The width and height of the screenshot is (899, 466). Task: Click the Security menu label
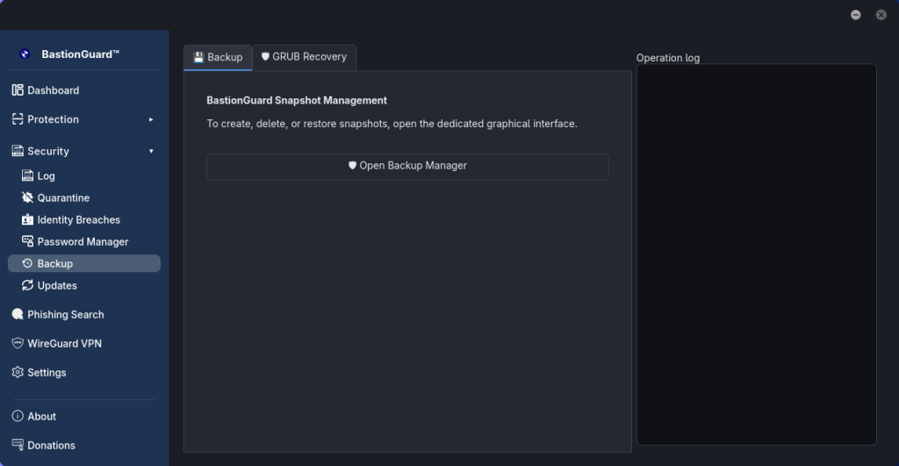[48, 151]
